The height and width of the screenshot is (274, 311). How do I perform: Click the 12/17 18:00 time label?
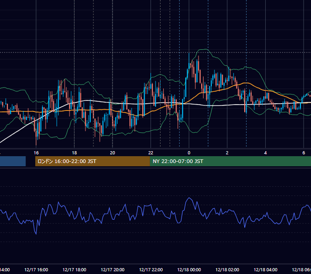[75, 269]
